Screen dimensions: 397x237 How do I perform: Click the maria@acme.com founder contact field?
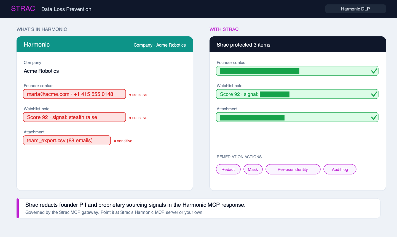click(74, 94)
